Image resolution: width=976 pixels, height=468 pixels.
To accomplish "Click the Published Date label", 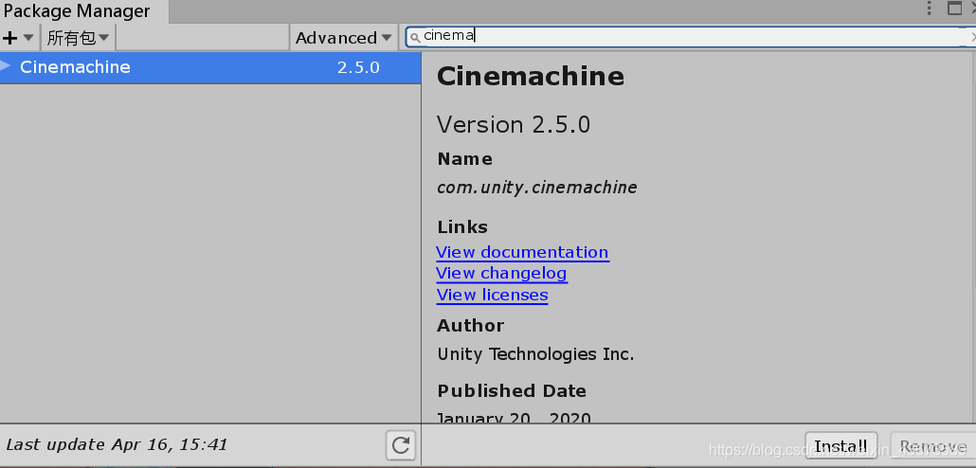I will (x=512, y=391).
